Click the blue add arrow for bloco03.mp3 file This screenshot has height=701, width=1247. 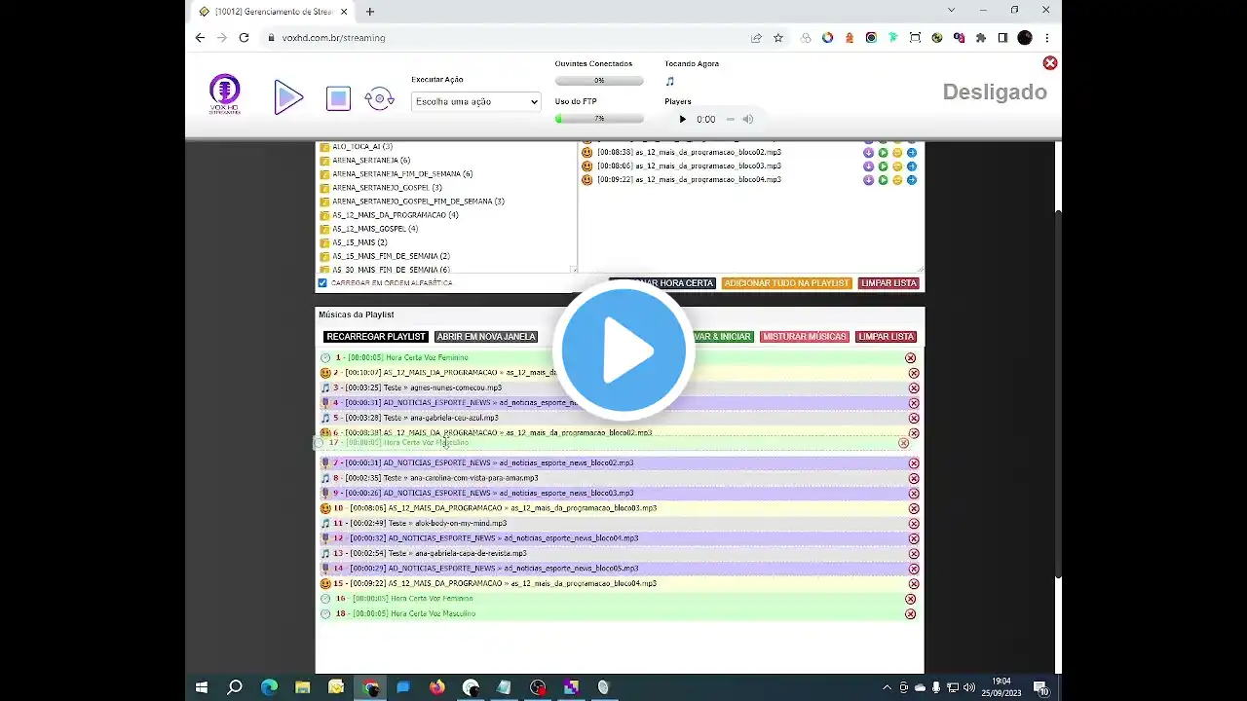point(912,166)
